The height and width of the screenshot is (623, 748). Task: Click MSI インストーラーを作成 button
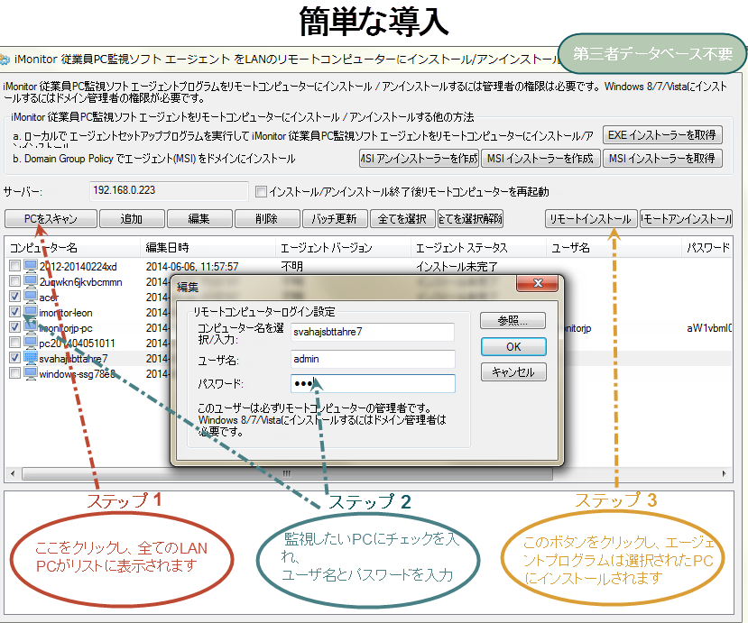(540, 159)
